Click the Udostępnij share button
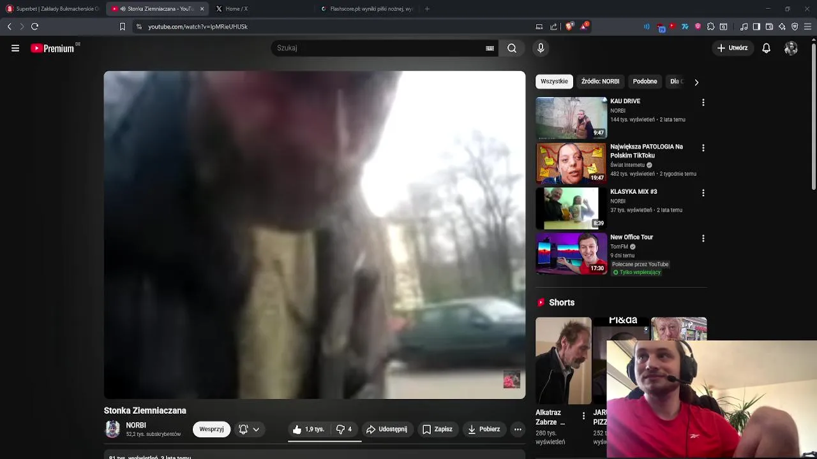This screenshot has width=817, height=459. 387,430
